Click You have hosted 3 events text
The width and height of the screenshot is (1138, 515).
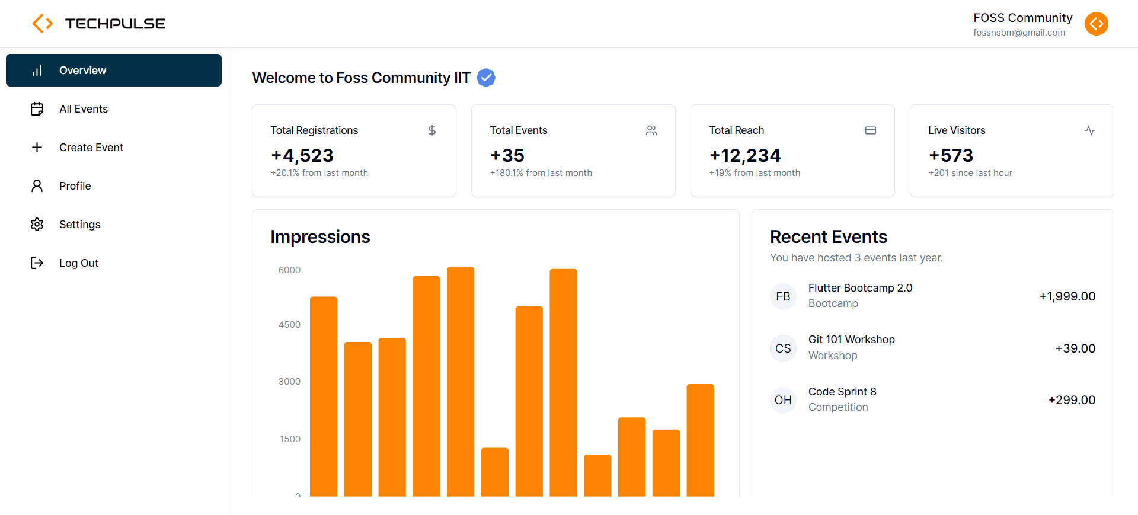[856, 258]
